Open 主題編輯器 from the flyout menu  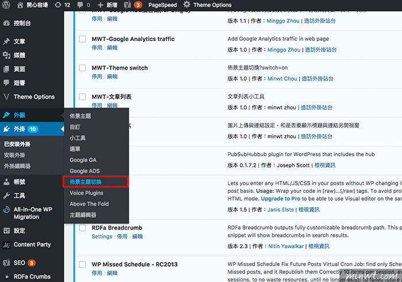click(x=83, y=215)
